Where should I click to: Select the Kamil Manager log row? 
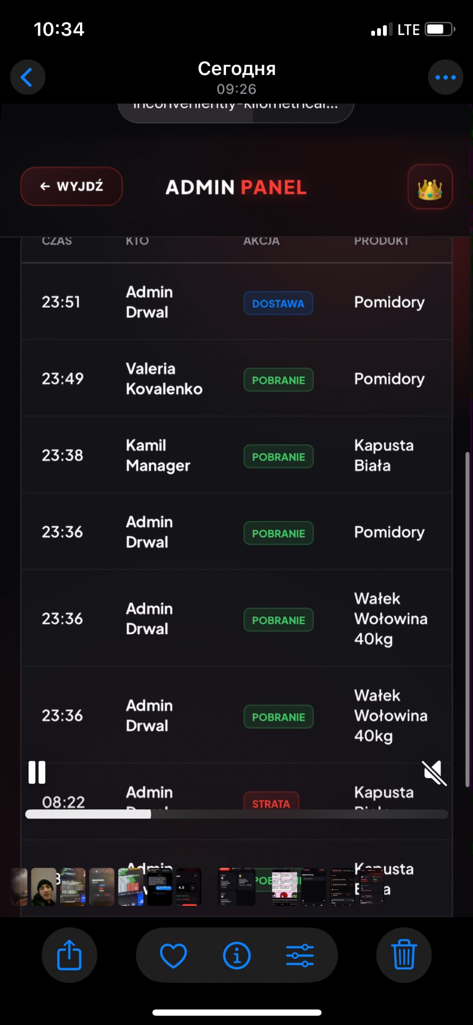[236, 455]
